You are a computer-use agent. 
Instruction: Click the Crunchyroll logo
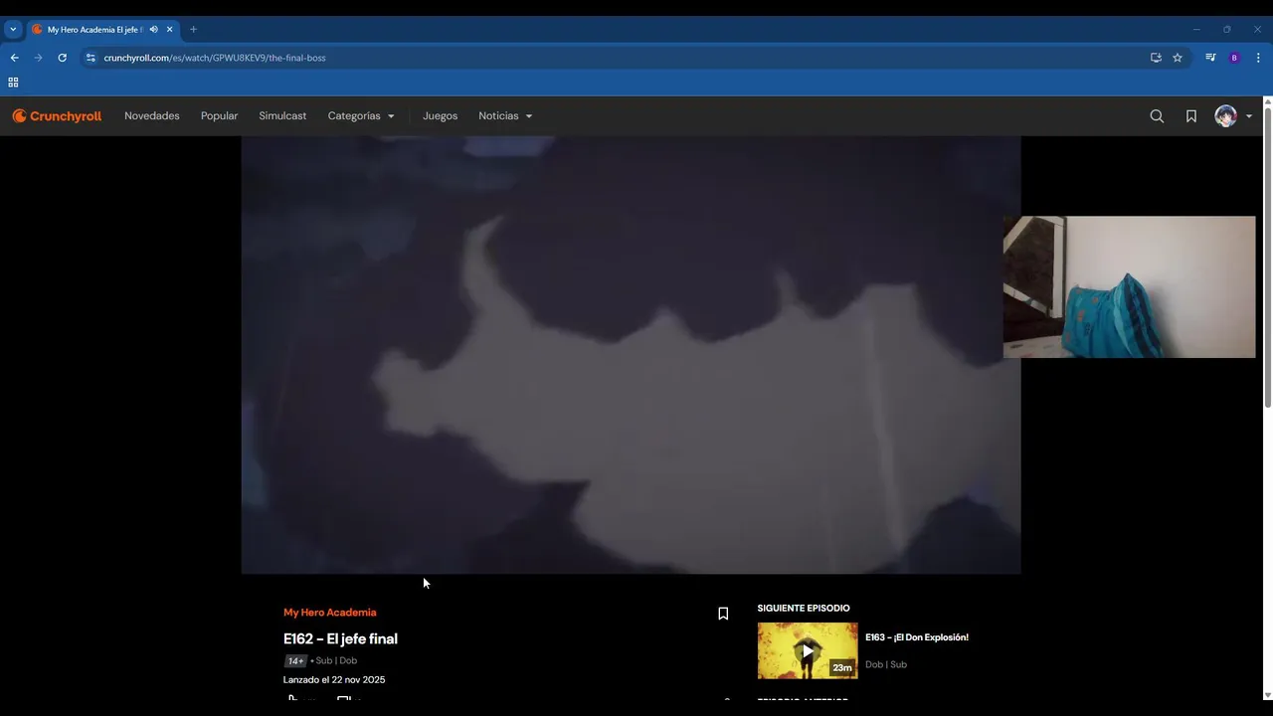57,116
